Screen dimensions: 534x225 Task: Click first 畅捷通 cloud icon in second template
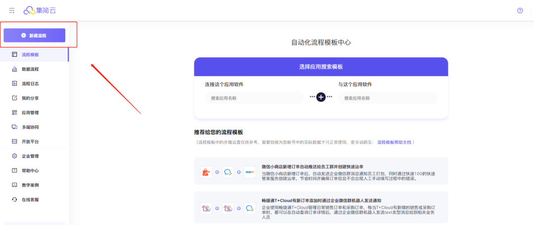[206, 208]
